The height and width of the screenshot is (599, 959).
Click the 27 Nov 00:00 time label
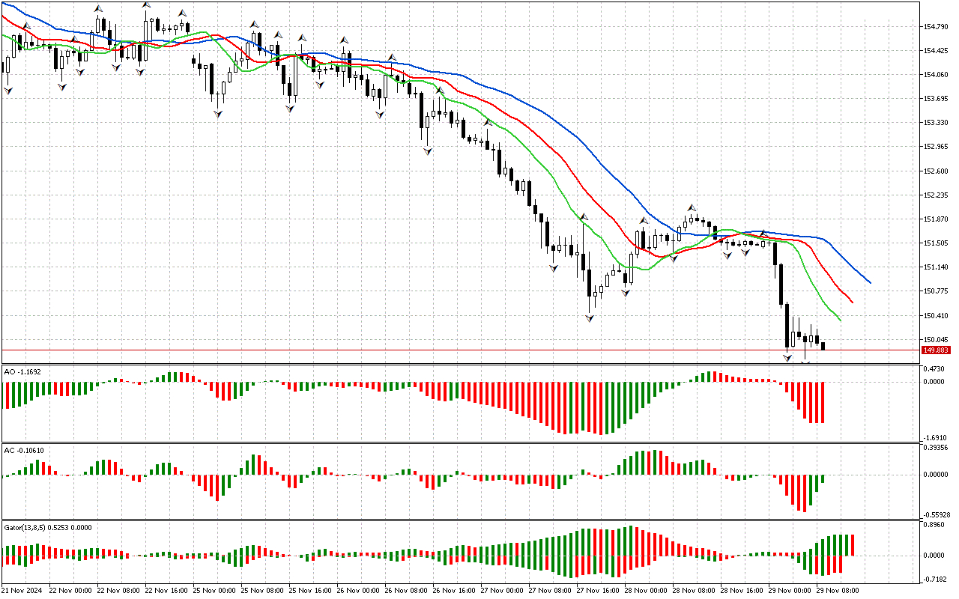coord(502,591)
